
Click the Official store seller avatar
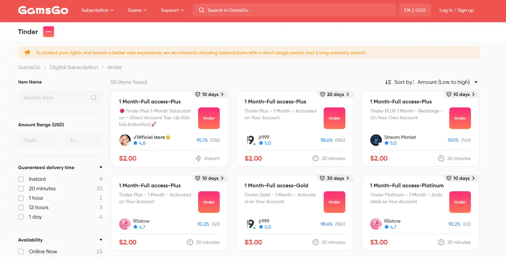[x=125, y=140]
